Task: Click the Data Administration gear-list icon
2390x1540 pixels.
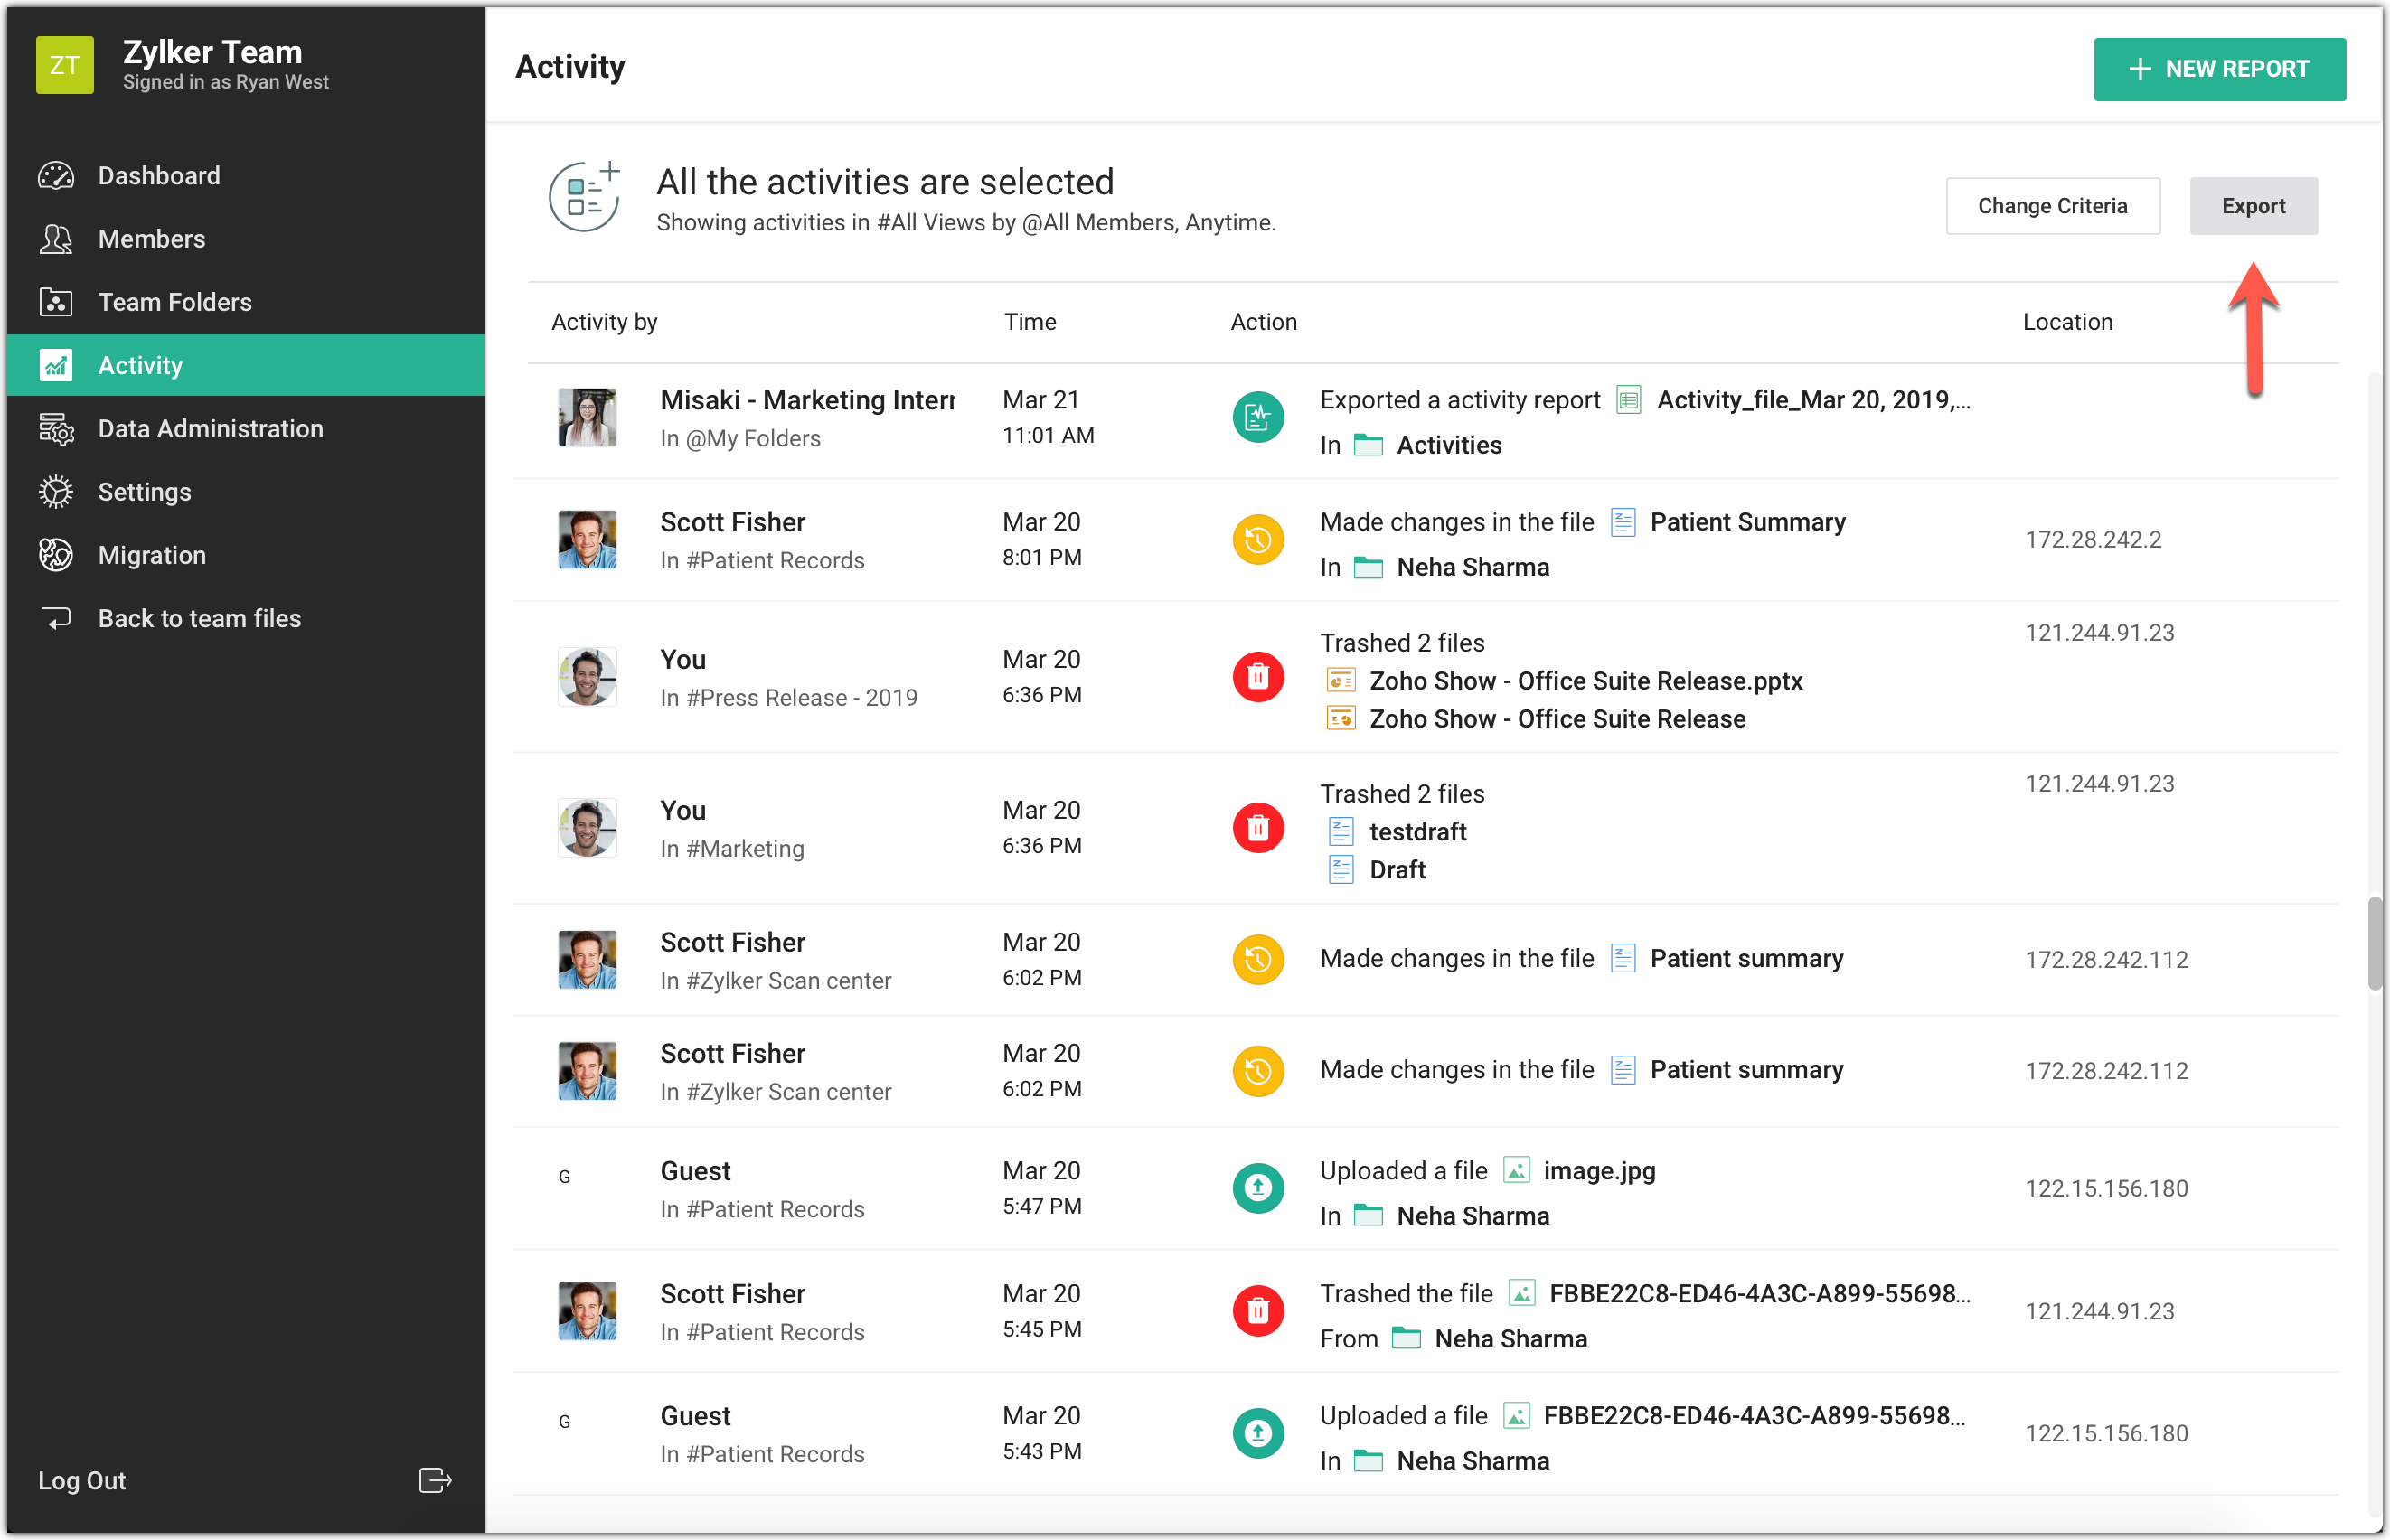Action: click(x=56, y=429)
